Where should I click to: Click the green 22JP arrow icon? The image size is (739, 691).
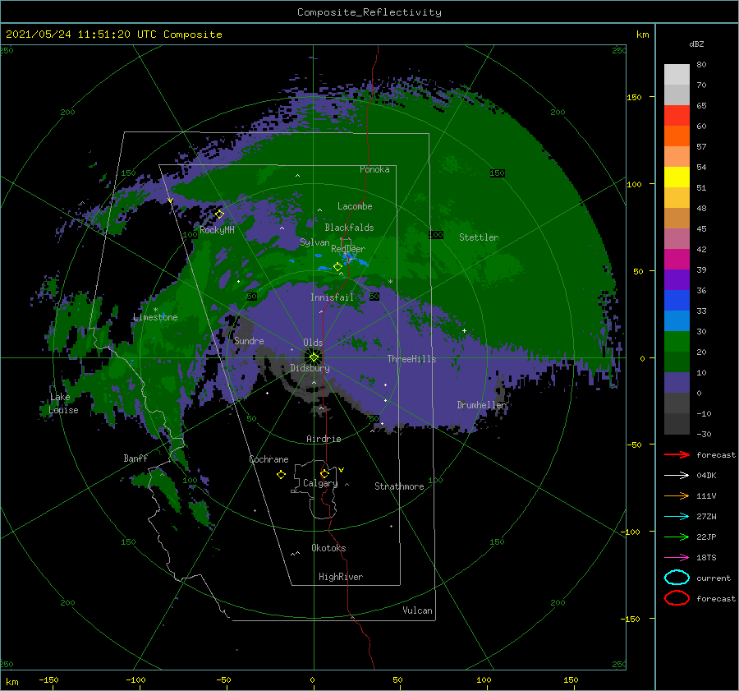click(x=677, y=537)
